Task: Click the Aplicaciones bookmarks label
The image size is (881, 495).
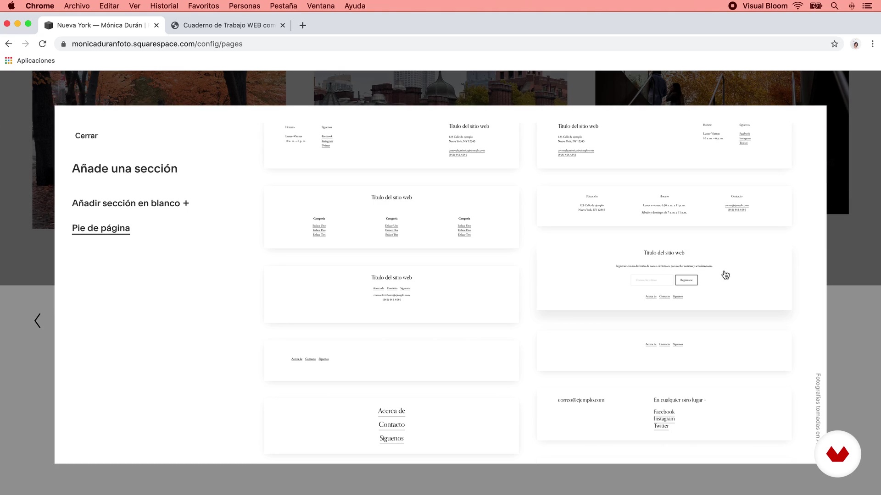Action: [x=36, y=60]
